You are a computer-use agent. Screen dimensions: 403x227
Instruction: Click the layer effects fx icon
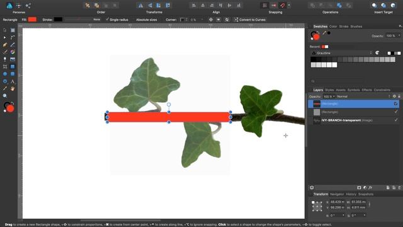tap(370, 188)
